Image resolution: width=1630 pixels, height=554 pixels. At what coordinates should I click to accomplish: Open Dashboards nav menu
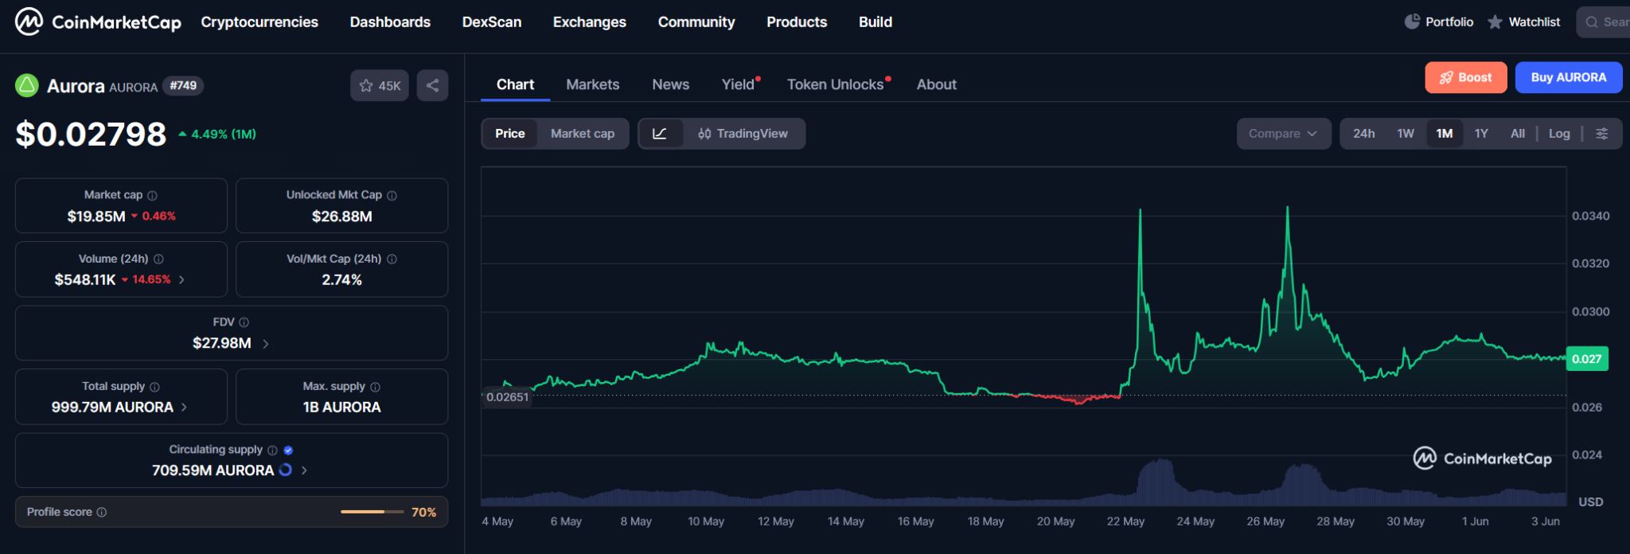tap(390, 22)
